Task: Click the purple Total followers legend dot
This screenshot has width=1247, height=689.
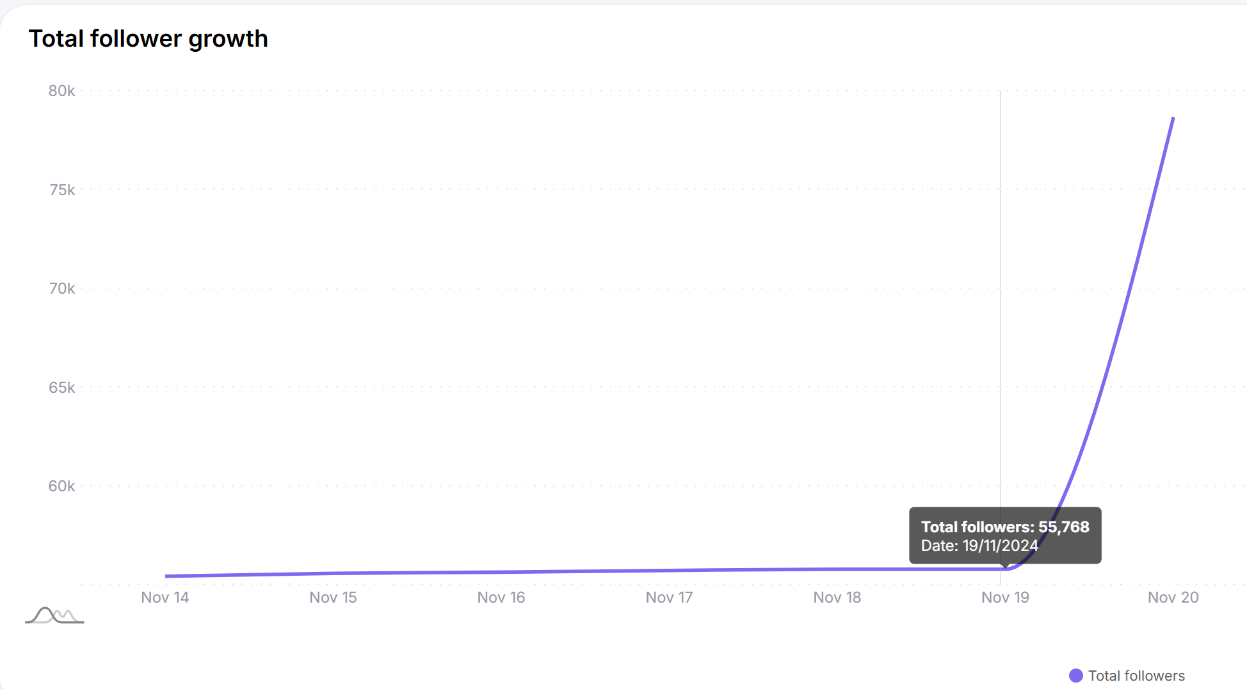Action: tap(1076, 676)
